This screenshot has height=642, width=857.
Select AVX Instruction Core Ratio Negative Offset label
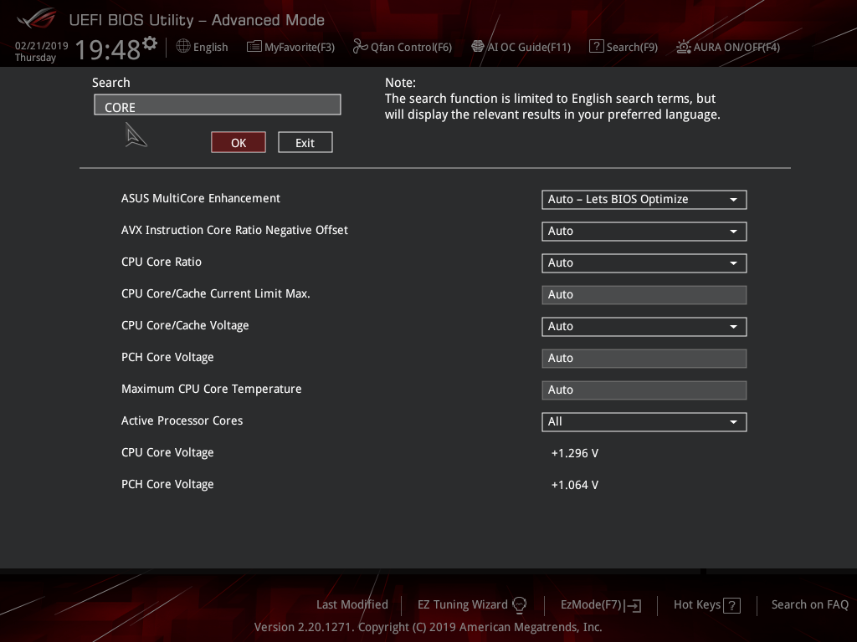click(x=234, y=230)
